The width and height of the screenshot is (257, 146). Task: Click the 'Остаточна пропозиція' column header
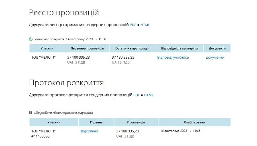tap(132, 48)
